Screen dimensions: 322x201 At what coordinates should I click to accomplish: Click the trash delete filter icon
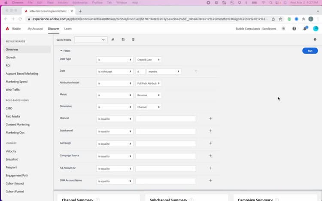coord(133,40)
